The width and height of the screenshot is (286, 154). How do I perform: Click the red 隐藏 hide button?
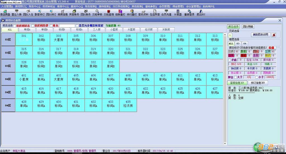pos(271,48)
